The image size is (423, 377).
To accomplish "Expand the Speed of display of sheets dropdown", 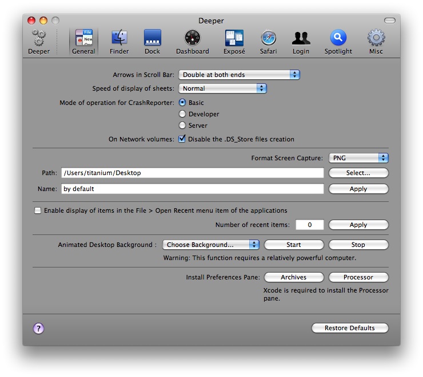I will click(222, 88).
